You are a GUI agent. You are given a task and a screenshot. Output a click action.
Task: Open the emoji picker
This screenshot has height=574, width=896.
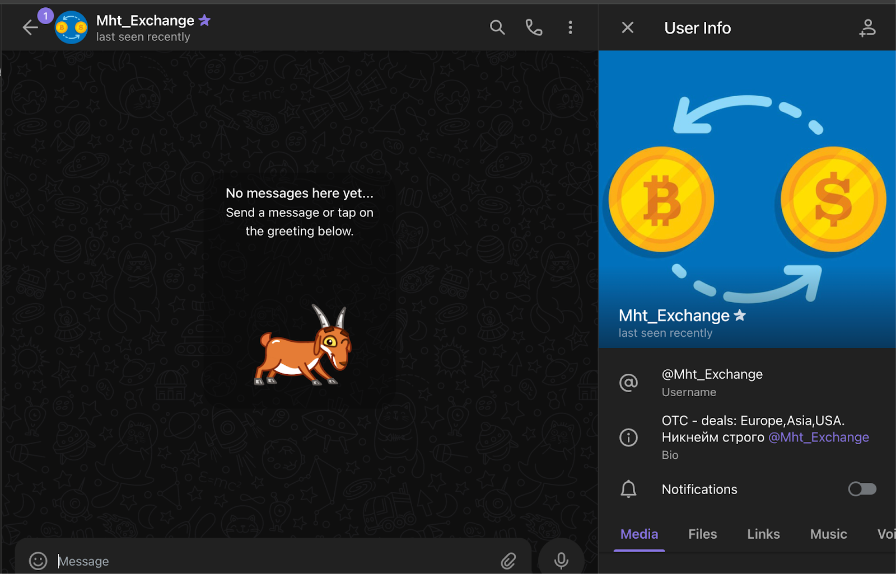point(38,561)
